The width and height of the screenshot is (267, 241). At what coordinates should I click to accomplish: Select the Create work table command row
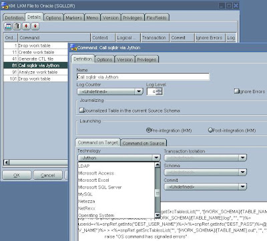35,52
